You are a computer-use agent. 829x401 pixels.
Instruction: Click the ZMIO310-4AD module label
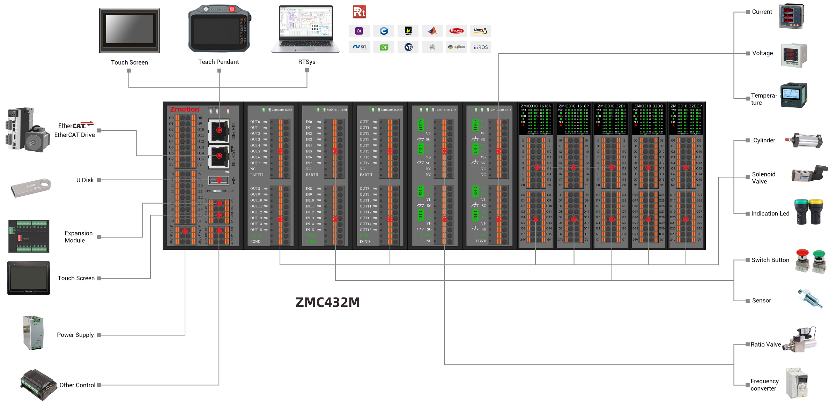tap(501, 110)
